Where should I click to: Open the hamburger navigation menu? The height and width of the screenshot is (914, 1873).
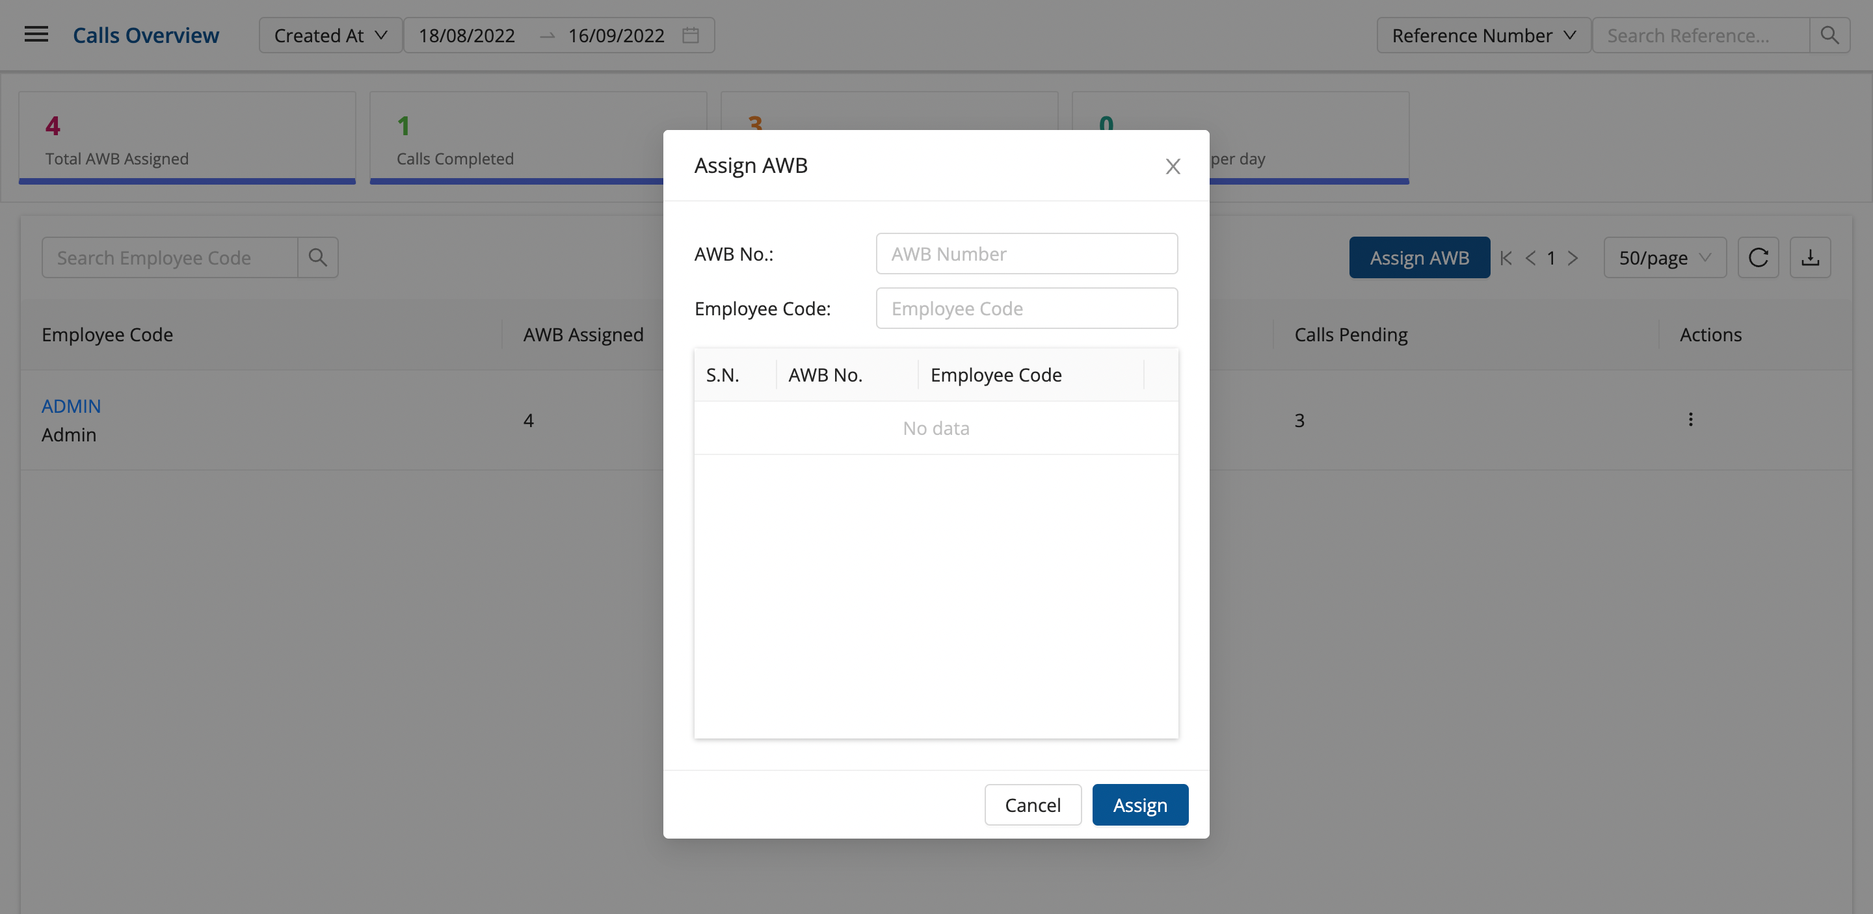coord(36,34)
